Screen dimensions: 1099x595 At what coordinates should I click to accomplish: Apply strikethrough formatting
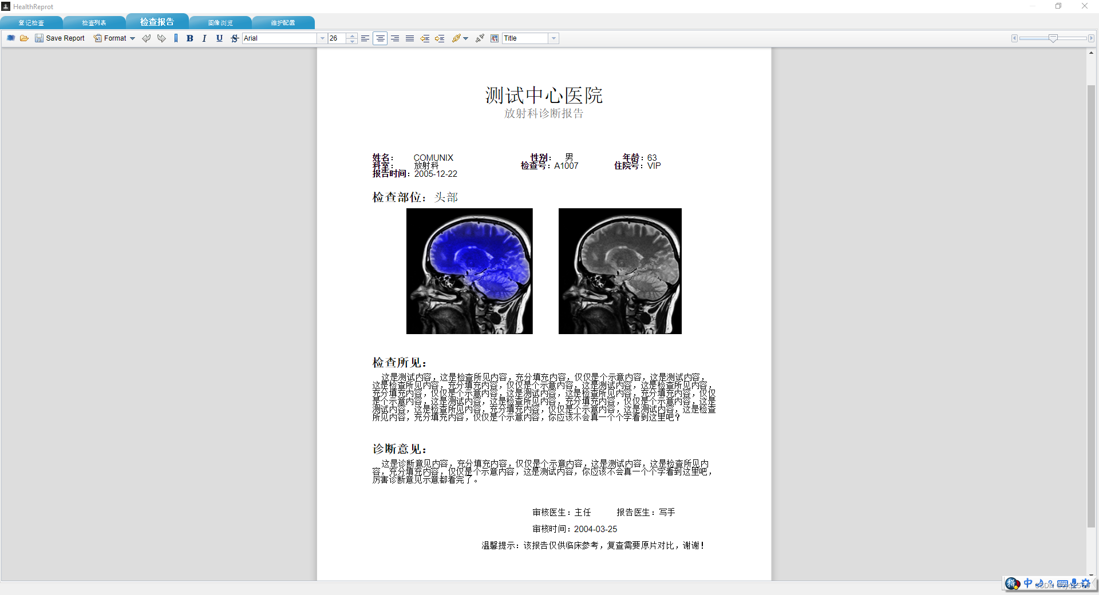[x=235, y=38]
